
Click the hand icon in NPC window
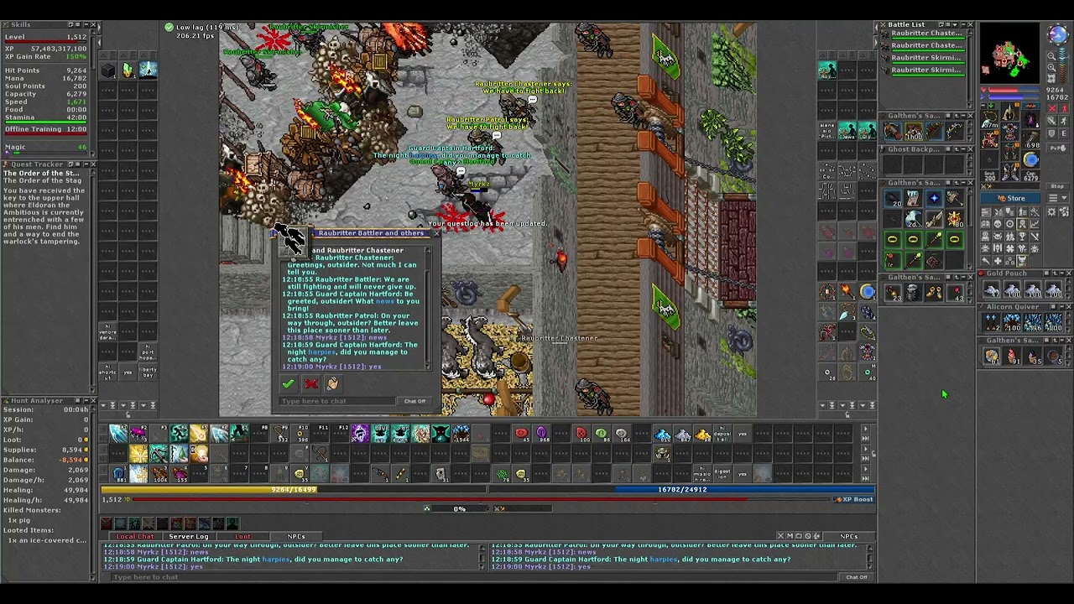(x=333, y=383)
